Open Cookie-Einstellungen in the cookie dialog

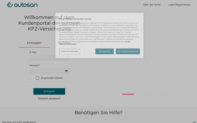pyautogui.click(x=70, y=51)
